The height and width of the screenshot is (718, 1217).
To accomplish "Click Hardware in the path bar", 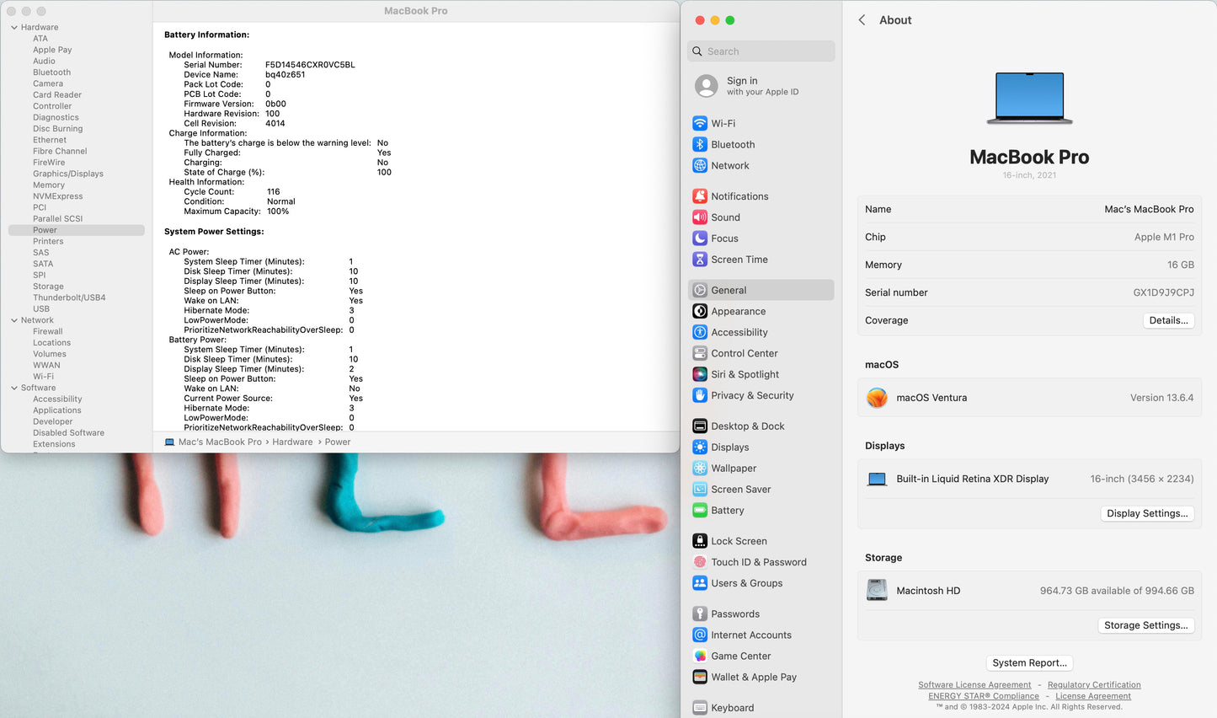I will point(292,442).
